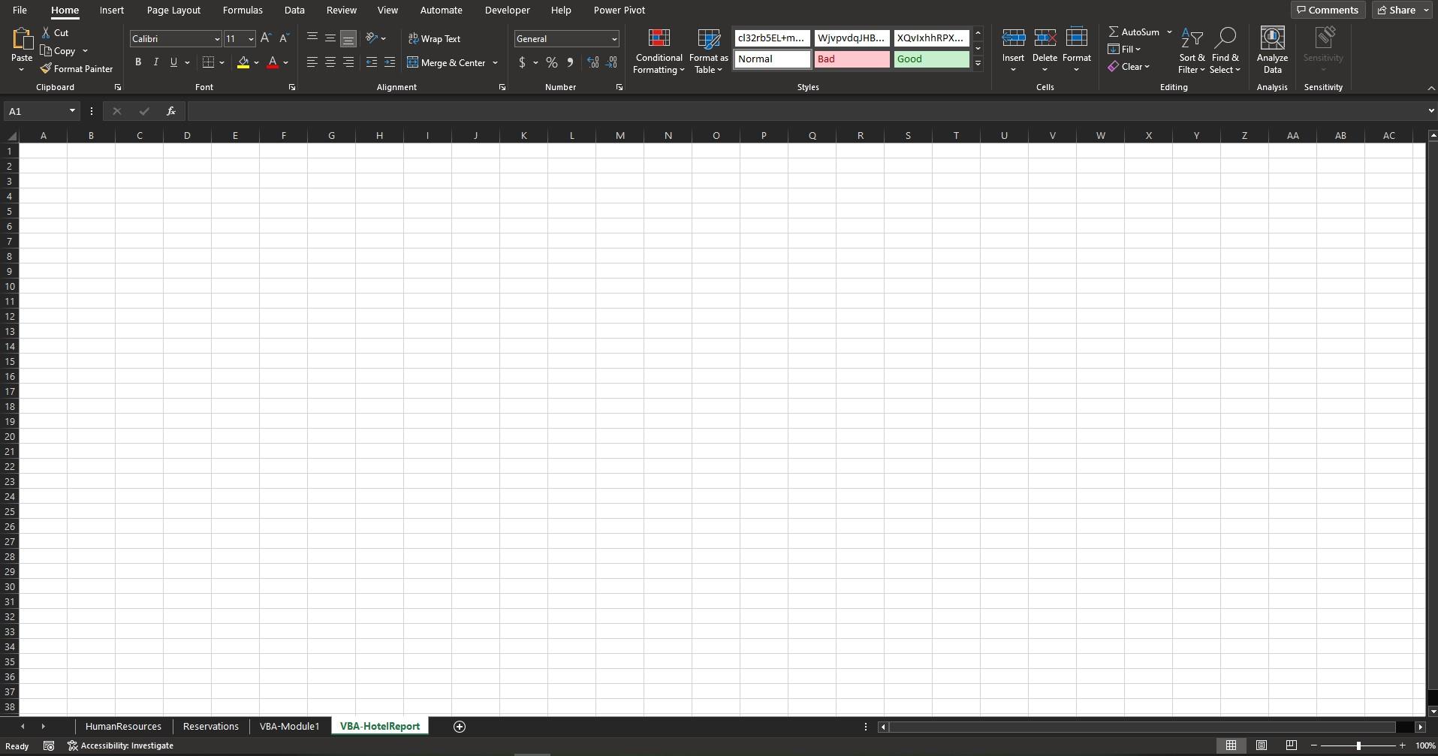Screen dimensions: 1438x756
Task: Switch to Normal view in the status bar
Action: [1231, 745]
